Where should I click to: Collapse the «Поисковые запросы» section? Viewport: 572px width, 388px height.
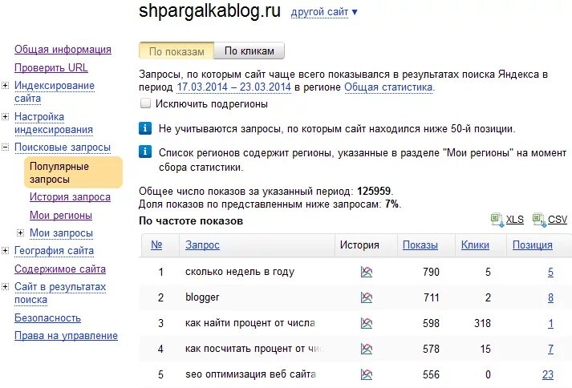(5, 148)
